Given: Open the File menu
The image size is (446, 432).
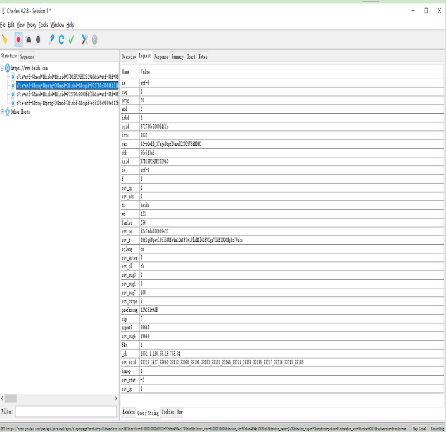Looking at the screenshot, I should (x=2, y=25).
